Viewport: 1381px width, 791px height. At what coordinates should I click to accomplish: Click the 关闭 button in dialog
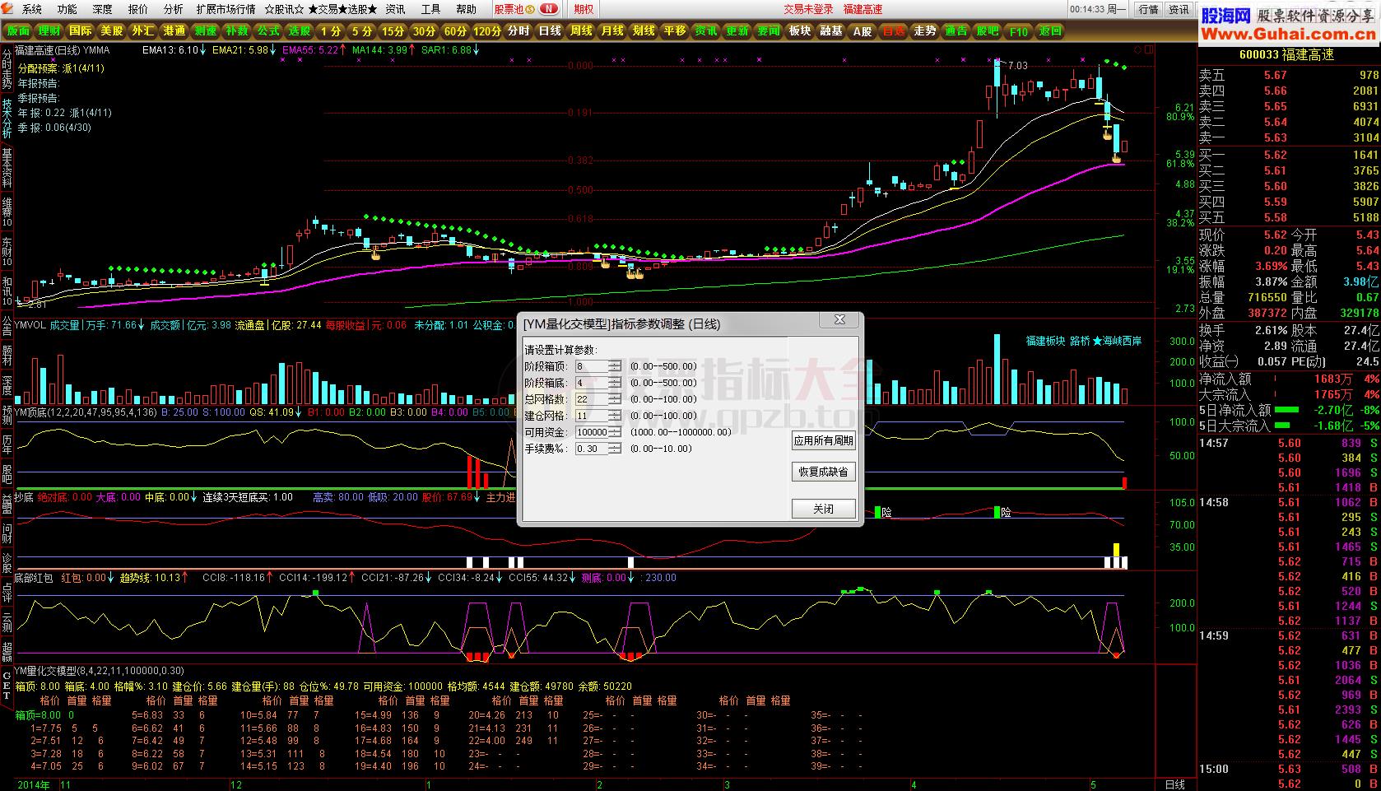pos(823,509)
